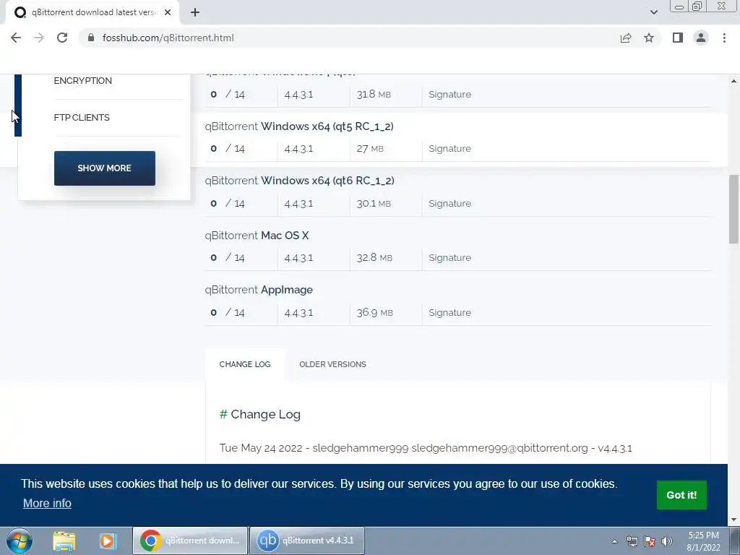Download qBittorrent Windows x64 (qt5 RC_1_2)

coord(299,126)
